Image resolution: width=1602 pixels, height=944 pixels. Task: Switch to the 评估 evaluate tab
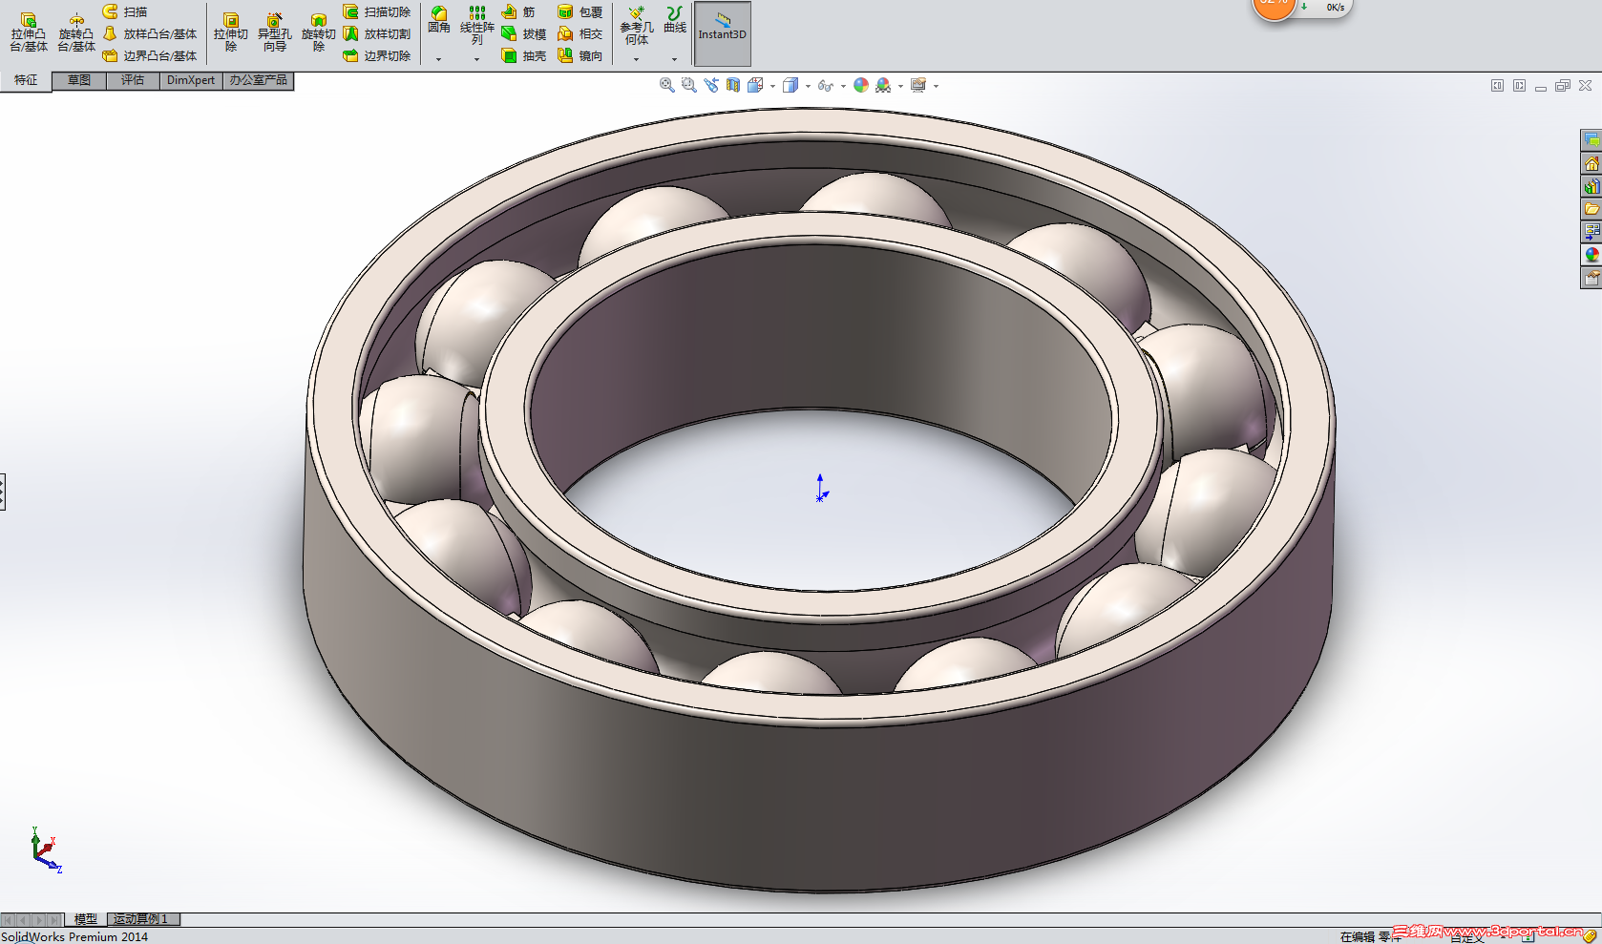133,81
